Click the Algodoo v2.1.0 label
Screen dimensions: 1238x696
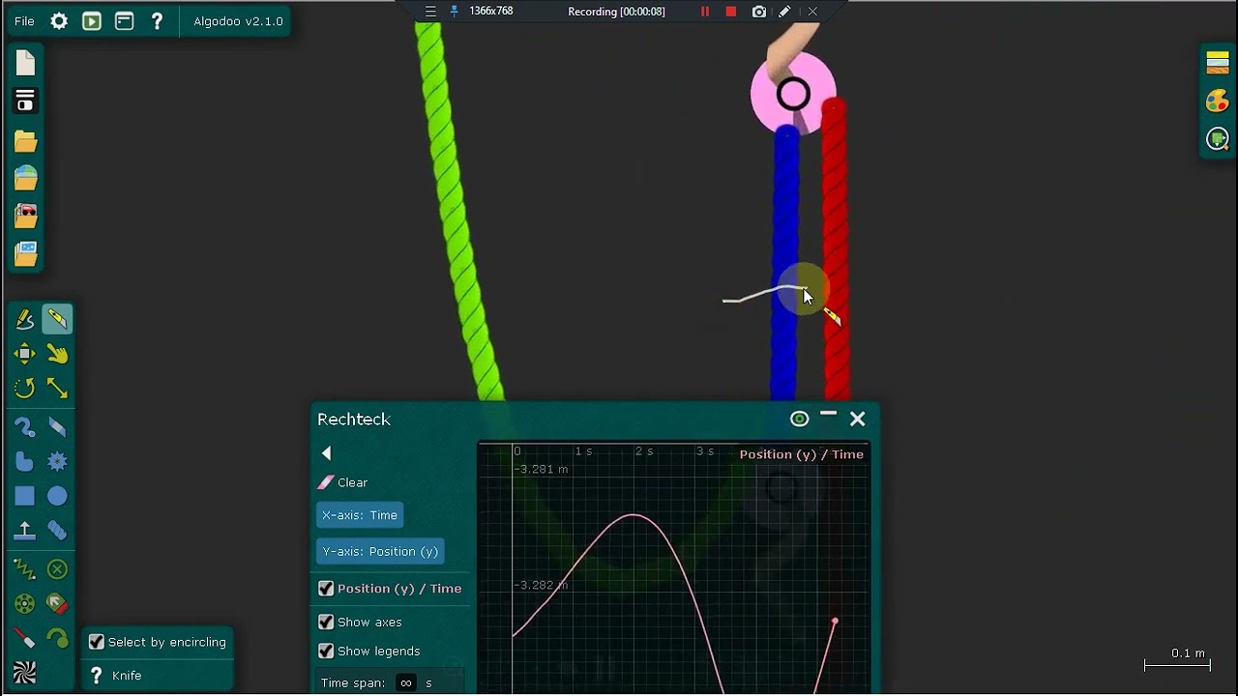tap(238, 21)
